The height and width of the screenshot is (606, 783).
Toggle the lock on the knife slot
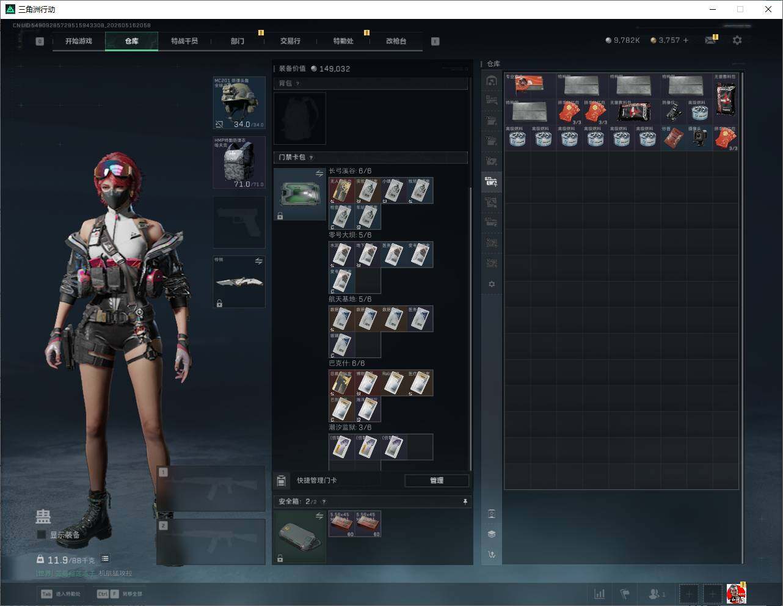(x=219, y=303)
